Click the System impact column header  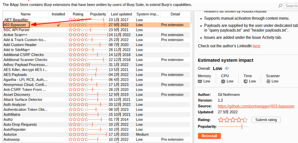point(148,14)
